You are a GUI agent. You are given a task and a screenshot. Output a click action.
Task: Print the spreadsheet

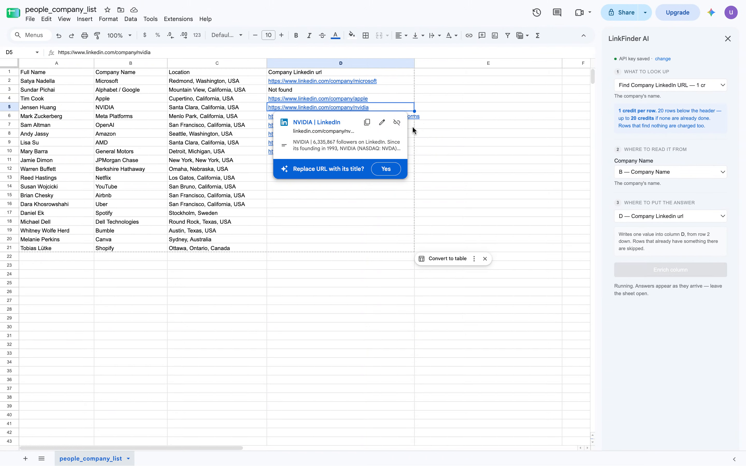pyautogui.click(x=84, y=35)
